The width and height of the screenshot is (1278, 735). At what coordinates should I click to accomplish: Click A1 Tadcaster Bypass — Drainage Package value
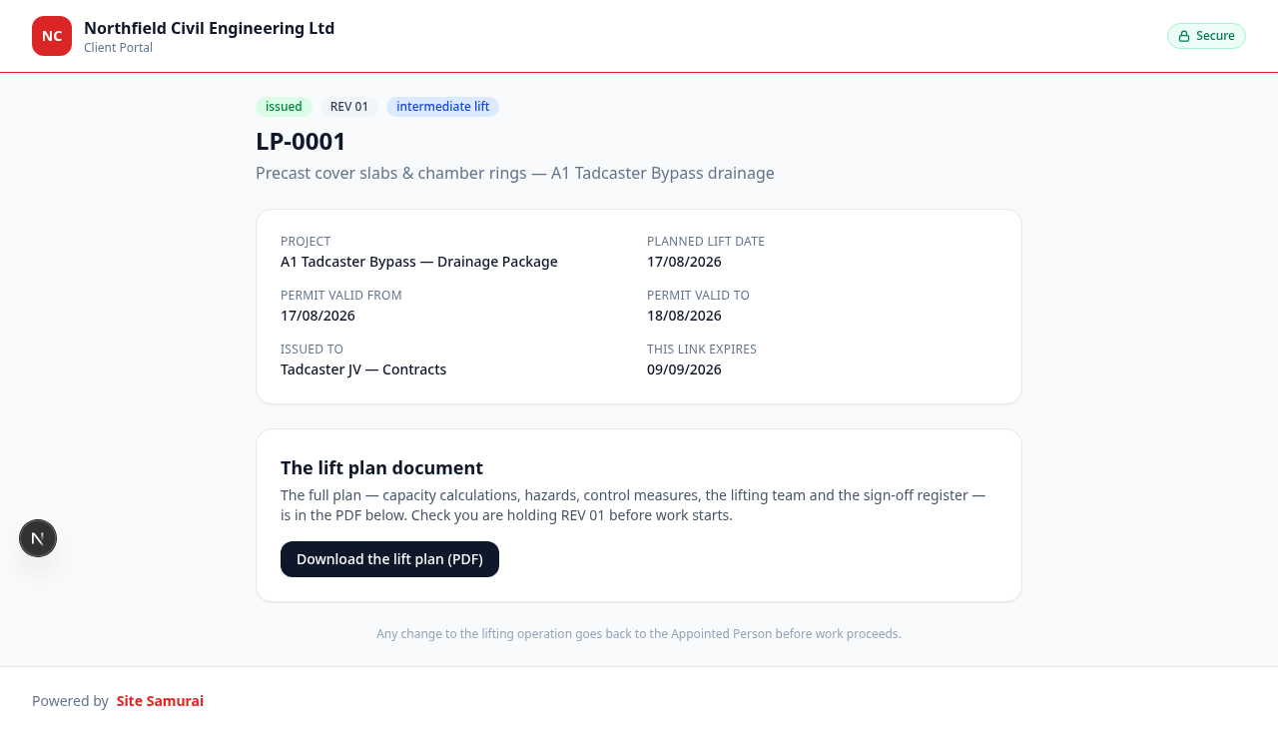[419, 262]
